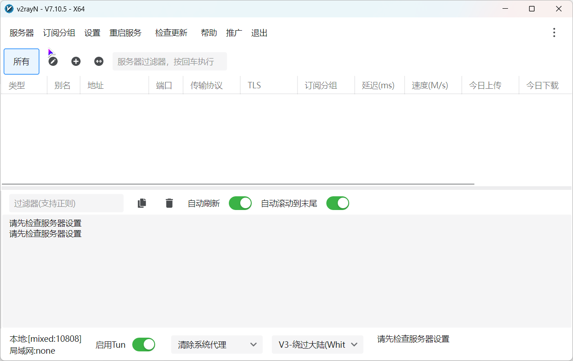The image size is (573, 361).
Task: Turn off 启用Tun
Action: pos(143,344)
